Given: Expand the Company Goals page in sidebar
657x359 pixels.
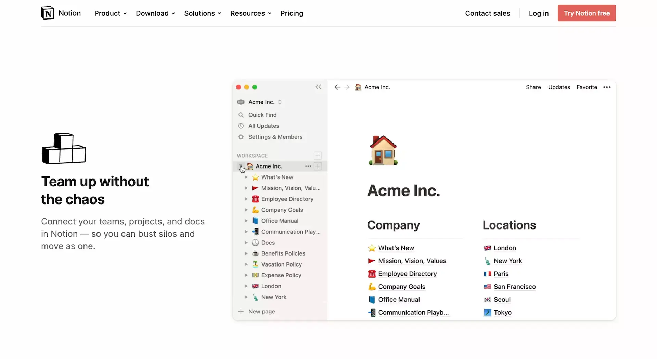Looking at the screenshot, I should pos(246,210).
